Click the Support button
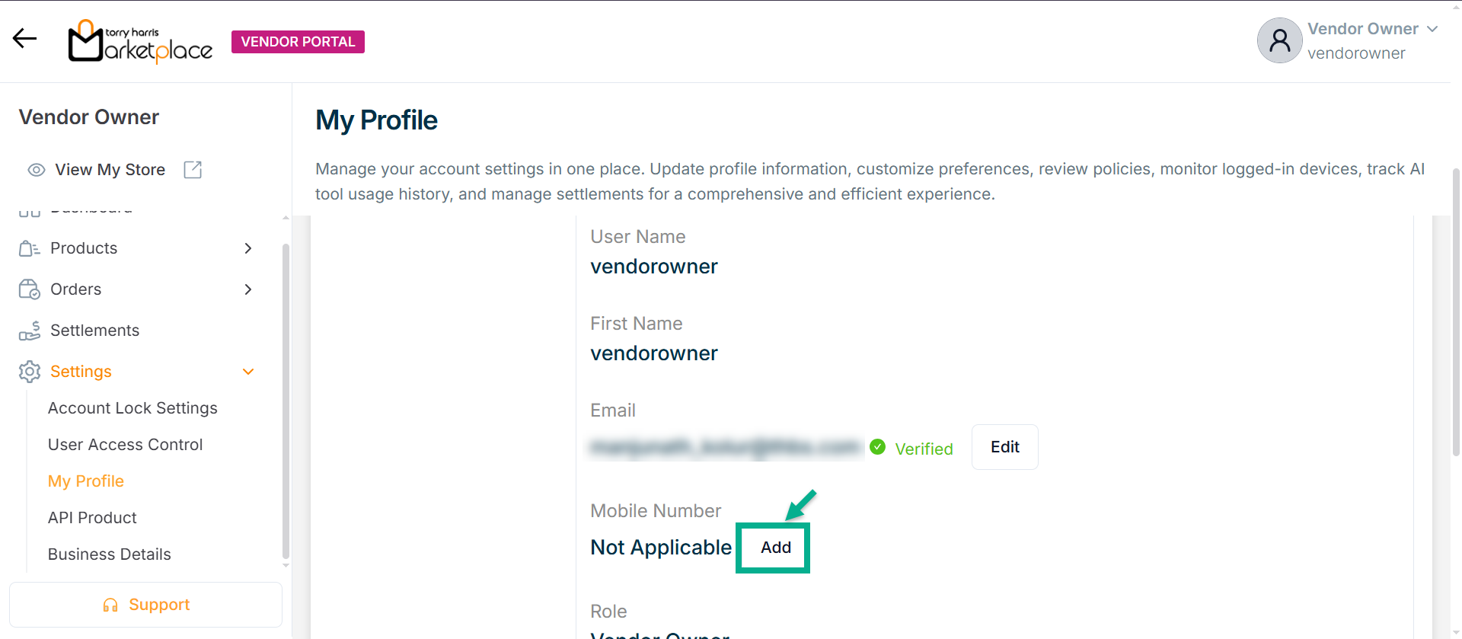Screen dimensions: 1462x639 point(145,605)
